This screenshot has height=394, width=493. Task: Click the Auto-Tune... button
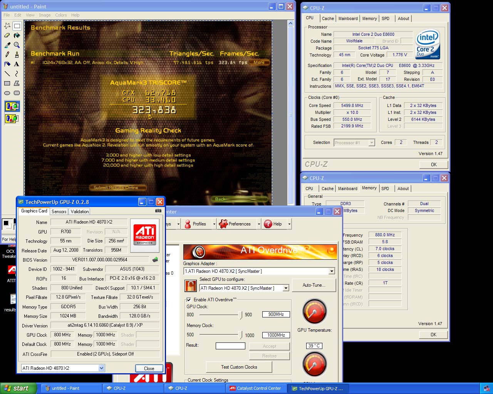tap(314, 285)
